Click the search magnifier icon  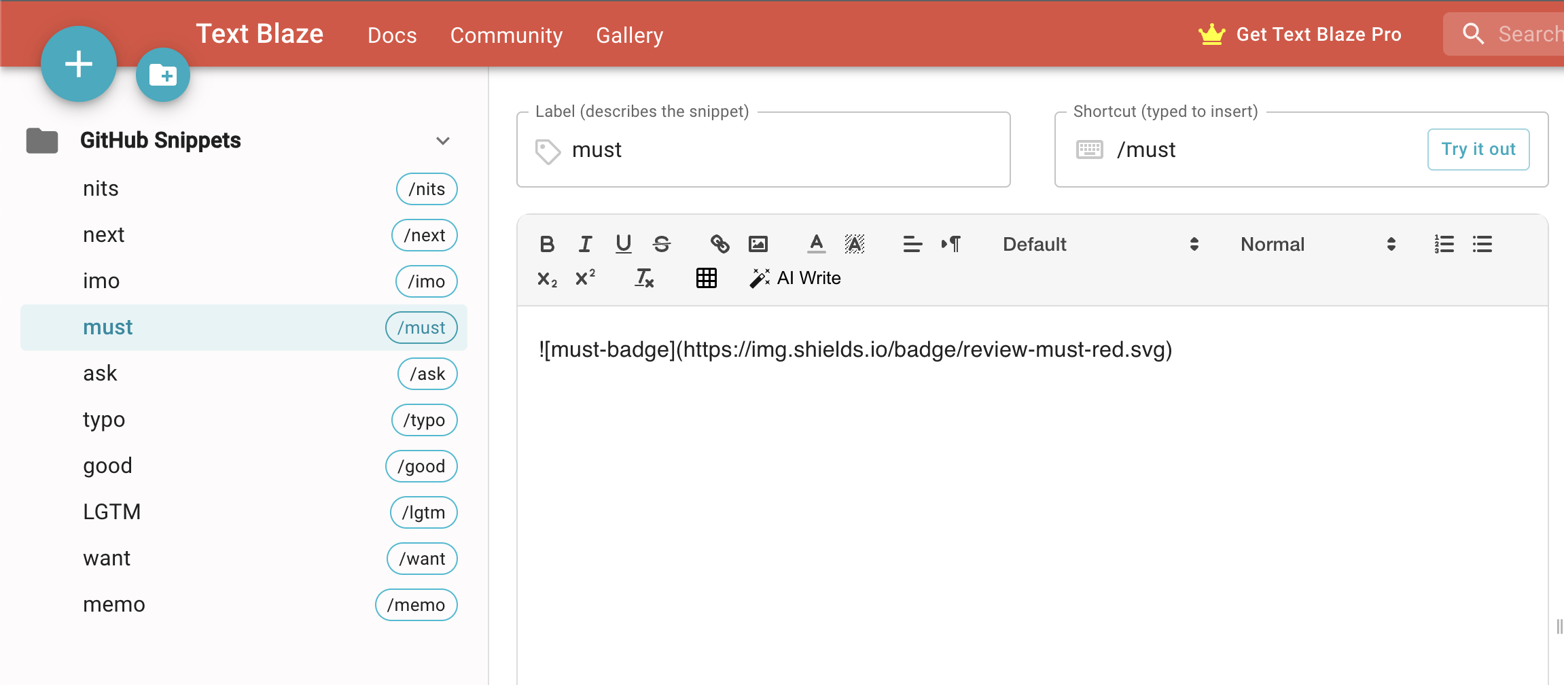(1472, 34)
